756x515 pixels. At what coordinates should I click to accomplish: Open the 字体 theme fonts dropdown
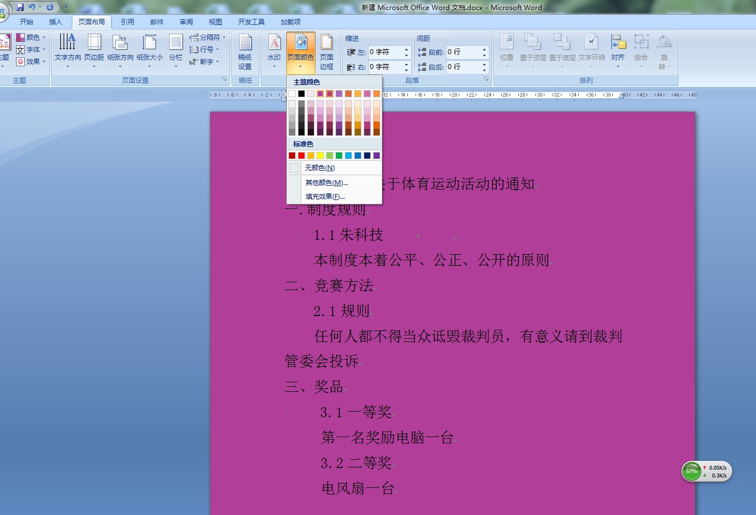tap(31, 50)
